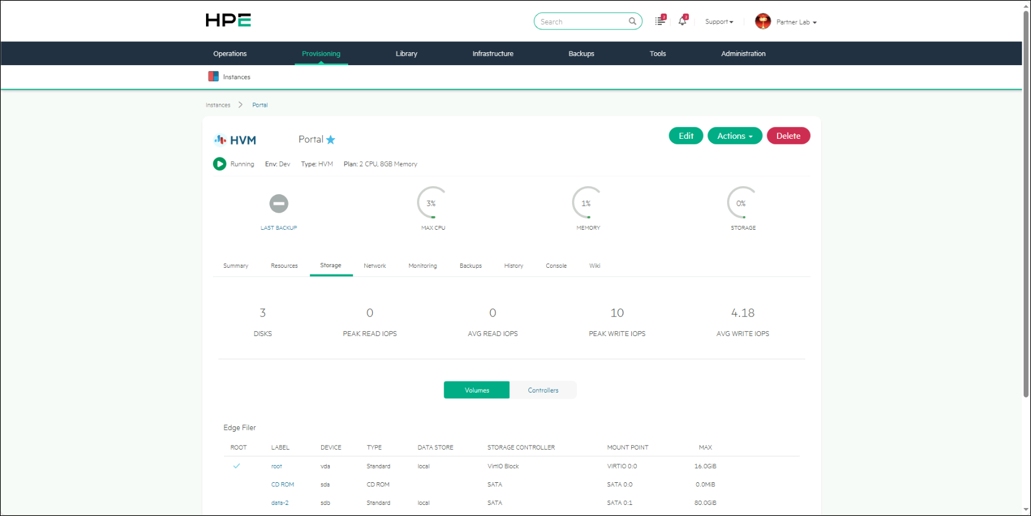Image resolution: width=1031 pixels, height=516 pixels.
Task: Click the SATA 0:1 mount point
Action: 619,503
